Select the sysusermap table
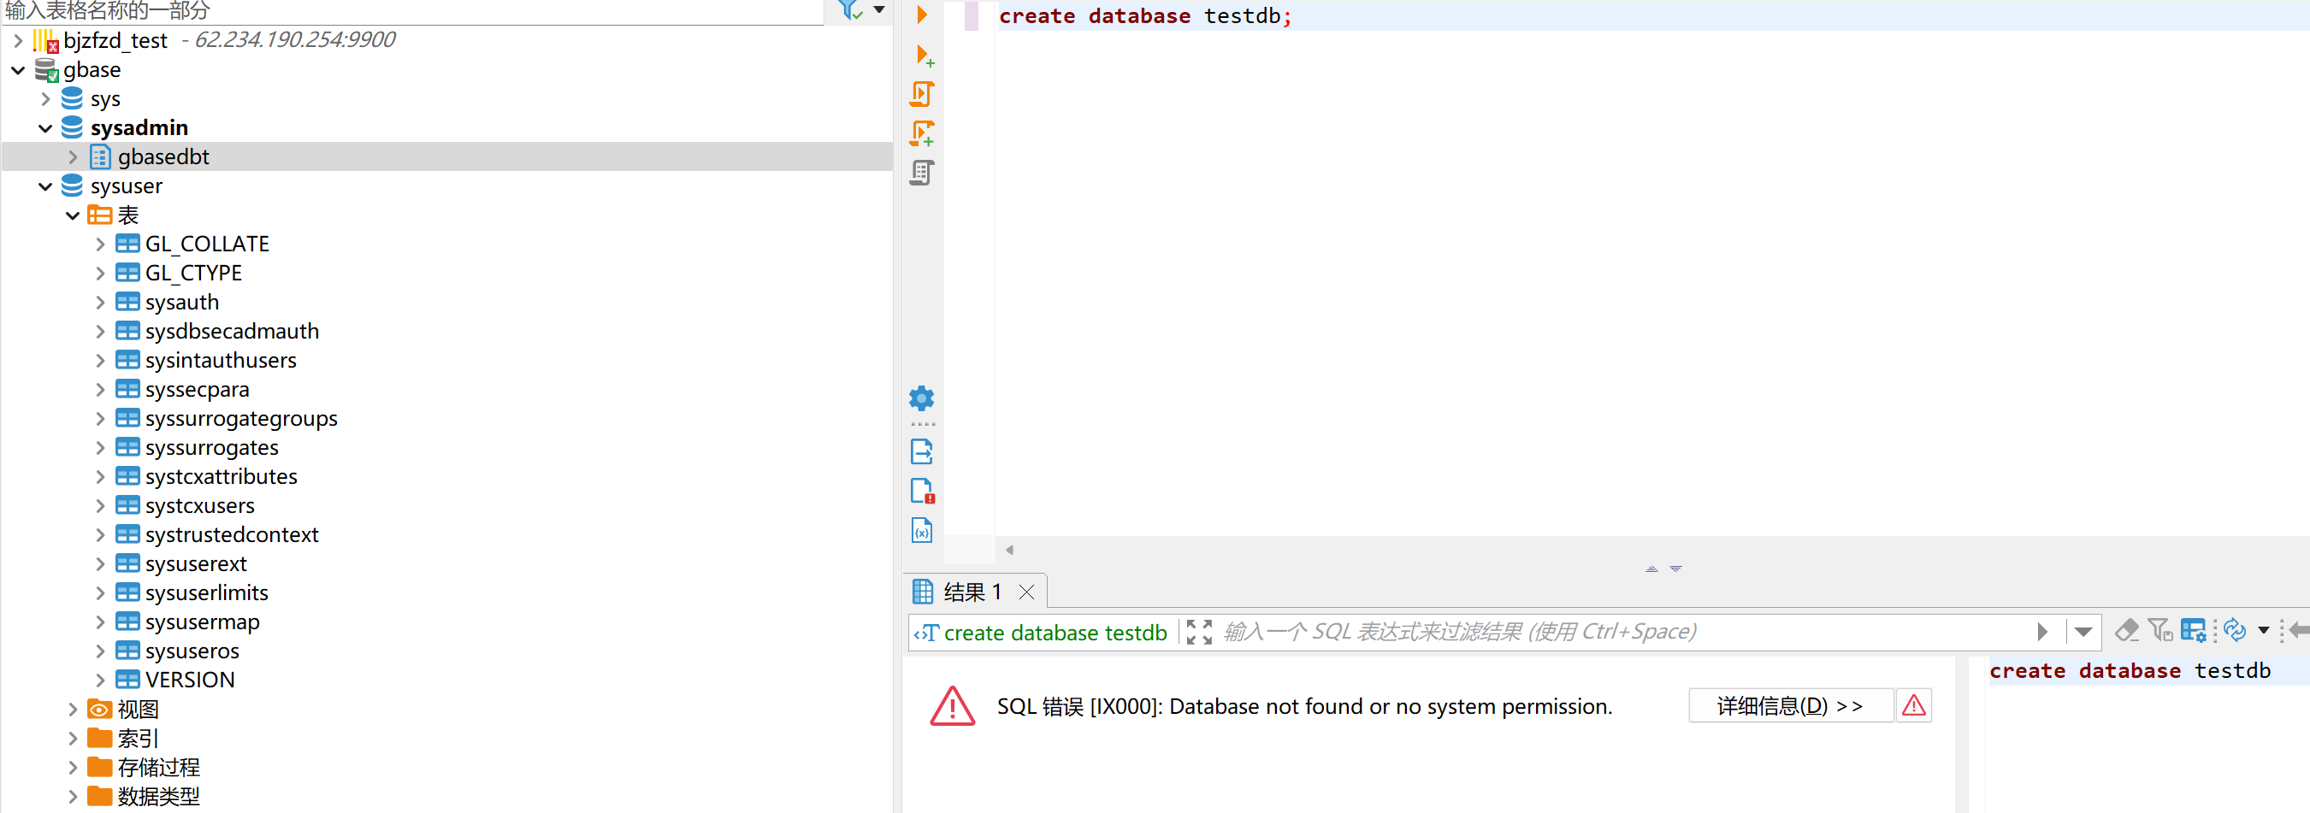Screen dimensions: 2310x813 point(203,622)
